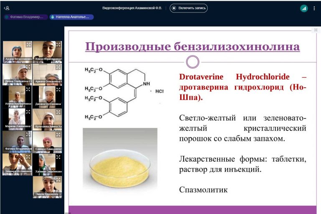The width and height of the screenshot is (321, 214).
Task: Click the red Drotaverine Hydrochloride text
Action: tap(242, 87)
